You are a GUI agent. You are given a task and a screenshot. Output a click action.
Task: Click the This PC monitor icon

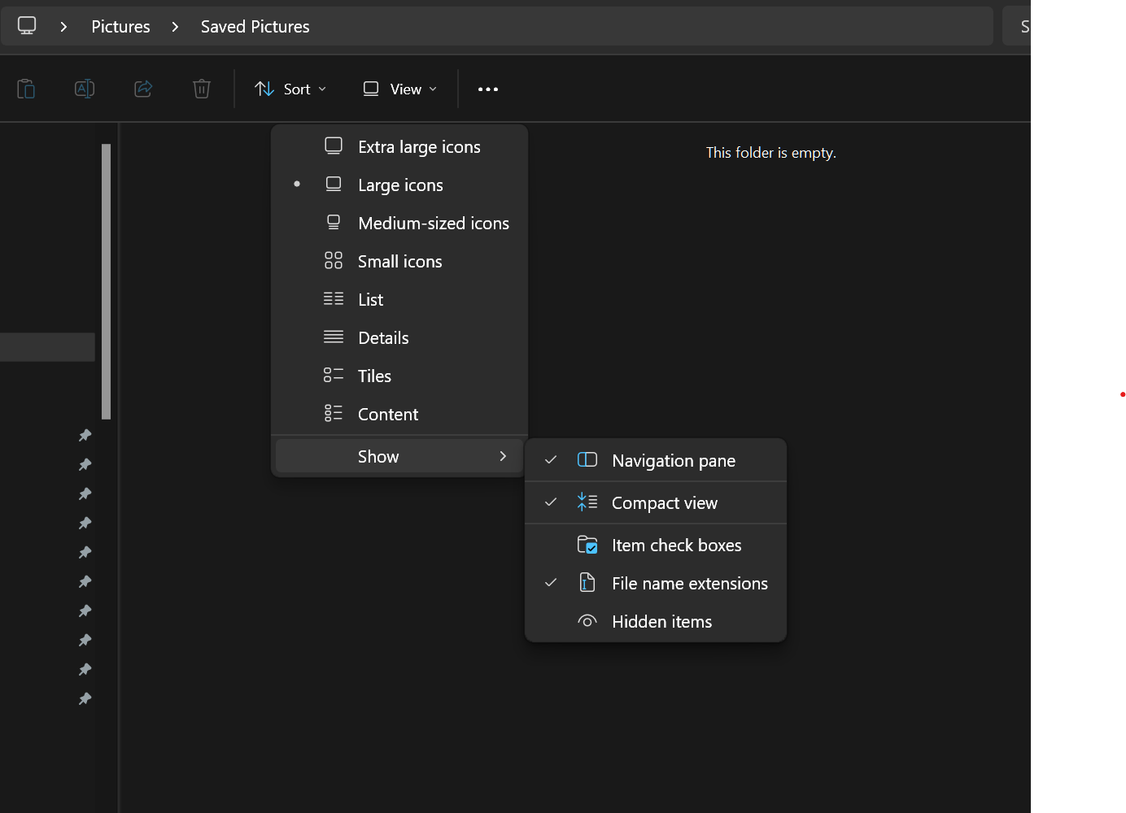27,26
